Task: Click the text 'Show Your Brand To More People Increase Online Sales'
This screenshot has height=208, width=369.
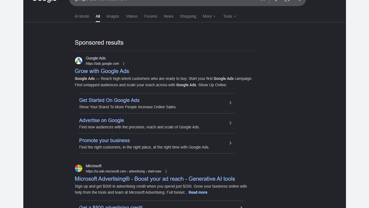Action: [127, 107]
